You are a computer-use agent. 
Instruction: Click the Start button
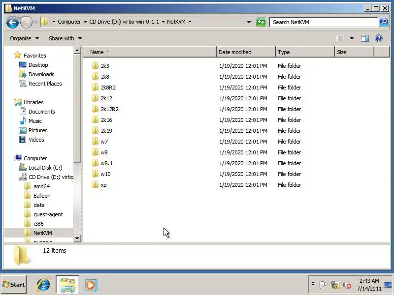pyautogui.click(x=14, y=285)
